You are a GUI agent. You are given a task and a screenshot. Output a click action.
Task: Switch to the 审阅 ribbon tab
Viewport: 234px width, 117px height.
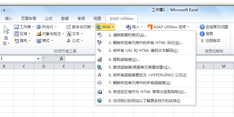(x=81, y=19)
